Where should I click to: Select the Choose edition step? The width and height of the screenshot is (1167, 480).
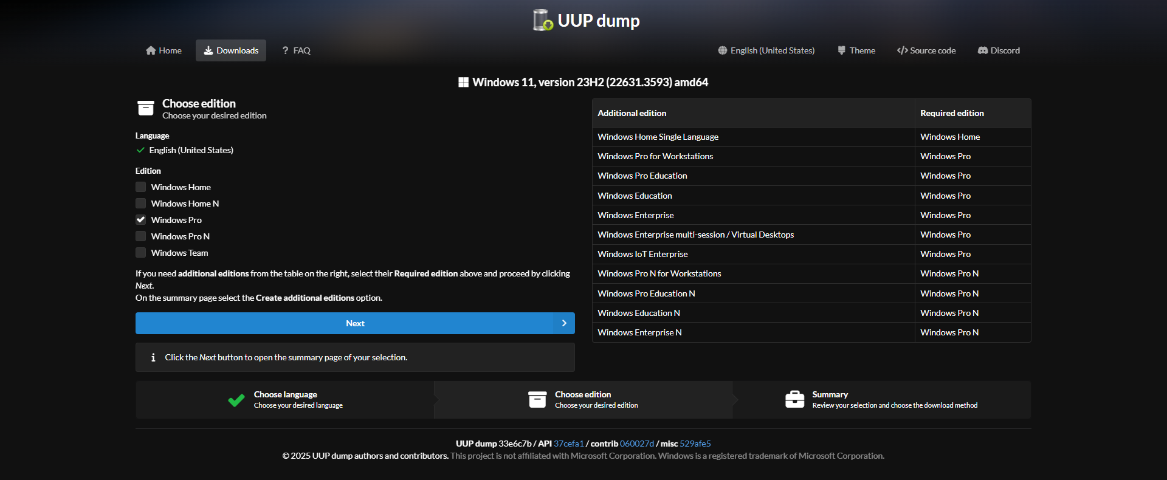(583, 400)
